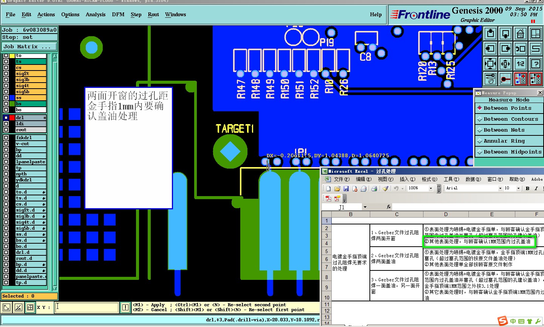Click the pan right icon in Genesis panel
This screenshot has width=544, height=327.
click(505, 49)
